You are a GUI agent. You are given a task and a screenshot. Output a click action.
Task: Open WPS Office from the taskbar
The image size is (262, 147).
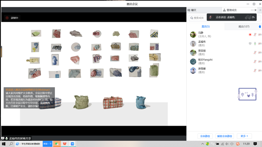(65, 144)
